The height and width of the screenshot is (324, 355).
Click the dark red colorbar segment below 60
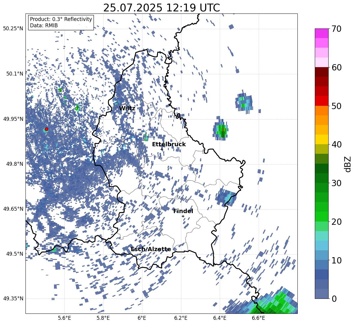tap(321, 72)
